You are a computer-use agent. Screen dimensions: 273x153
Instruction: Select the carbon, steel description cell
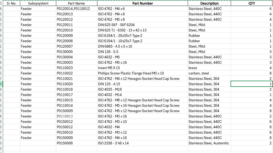coord(199,73)
